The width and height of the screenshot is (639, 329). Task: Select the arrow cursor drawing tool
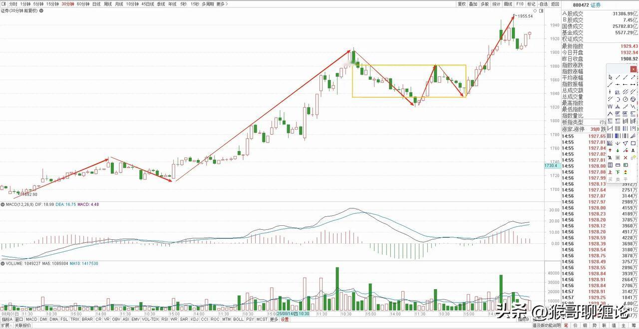coord(610,77)
